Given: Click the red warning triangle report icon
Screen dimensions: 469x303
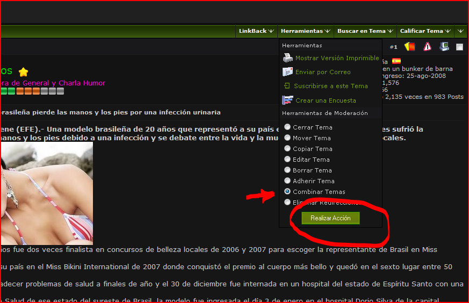Looking at the screenshot, I should (x=427, y=47).
